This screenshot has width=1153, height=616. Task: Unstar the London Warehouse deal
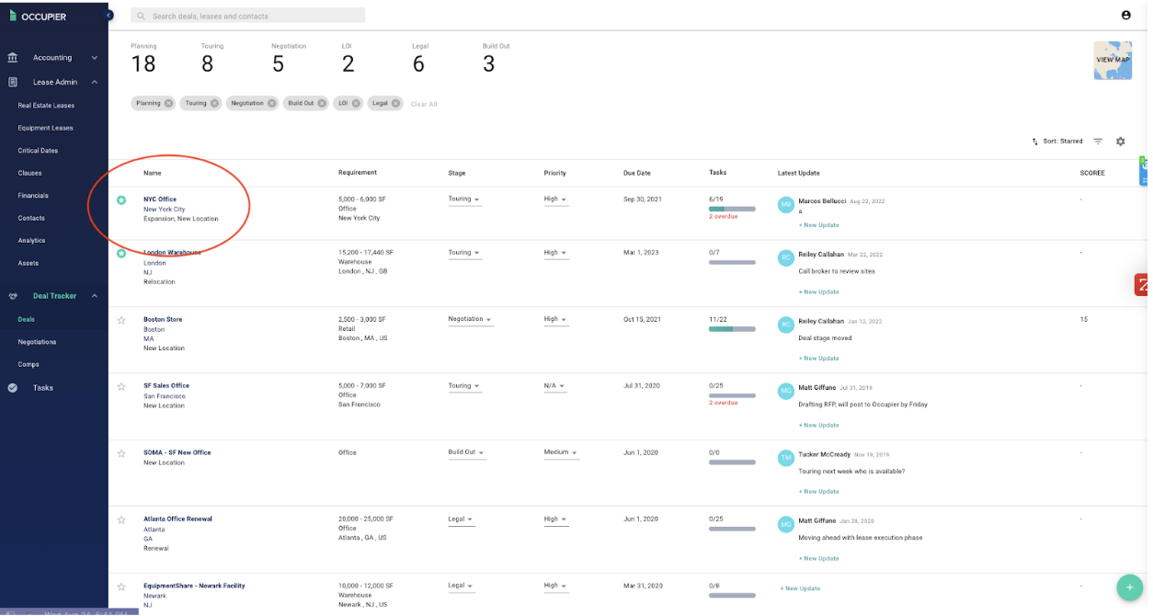click(x=120, y=253)
